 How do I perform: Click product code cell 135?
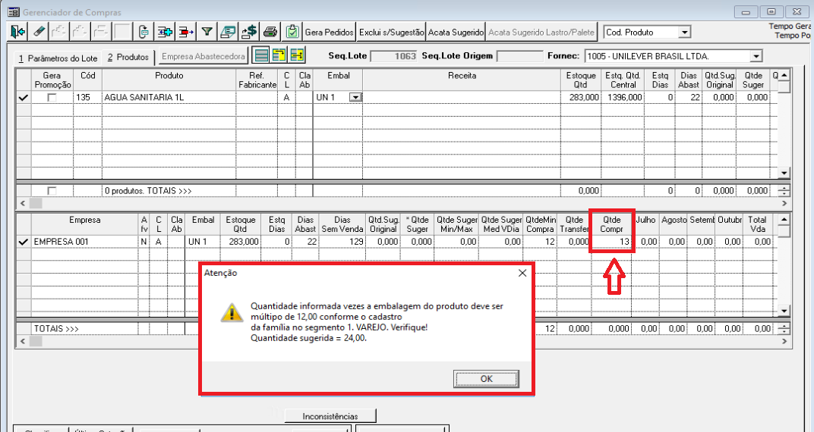pos(87,97)
